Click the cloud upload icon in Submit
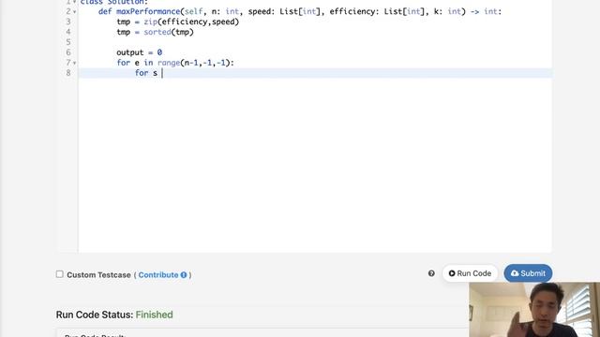Image resolution: width=600 pixels, height=337 pixels. click(515, 273)
